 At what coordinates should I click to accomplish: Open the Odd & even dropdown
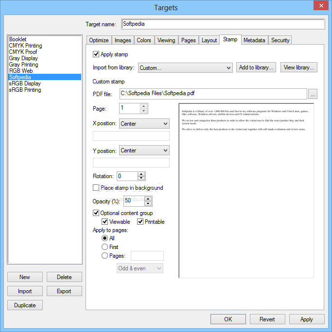(140, 268)
